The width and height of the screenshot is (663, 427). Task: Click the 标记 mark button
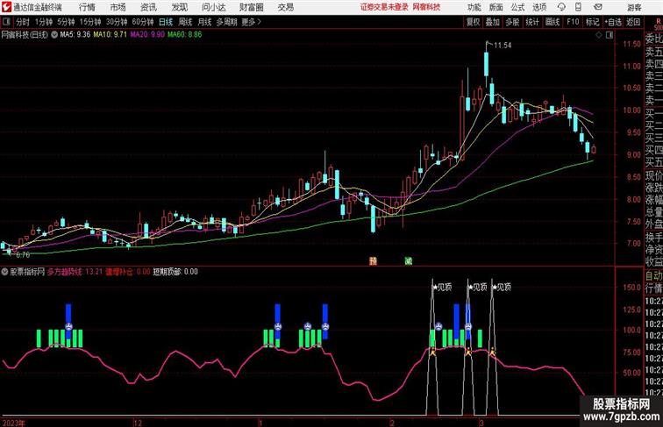(x=592, y=22)
